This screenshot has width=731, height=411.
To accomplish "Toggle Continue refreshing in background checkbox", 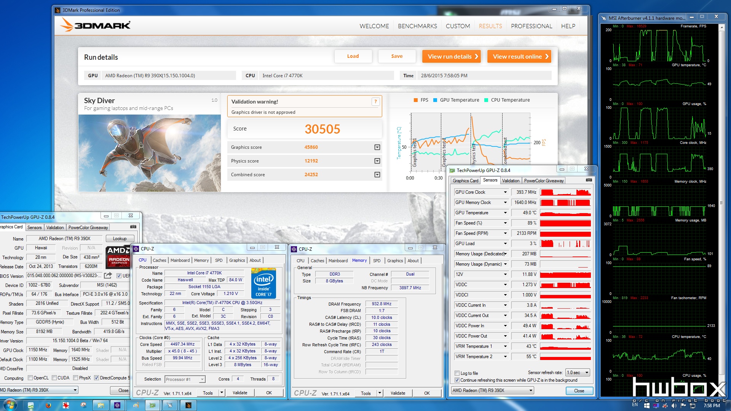I will click(x=457, y=380).
